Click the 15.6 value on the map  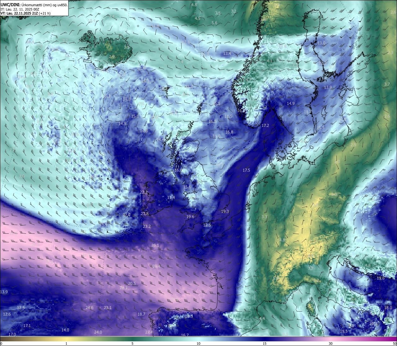[187, 187]
